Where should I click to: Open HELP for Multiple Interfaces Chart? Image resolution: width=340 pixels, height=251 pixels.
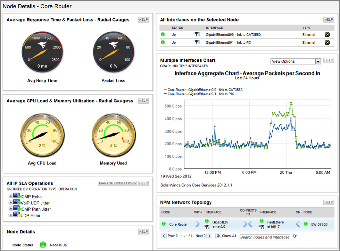(x=329, y=60)
